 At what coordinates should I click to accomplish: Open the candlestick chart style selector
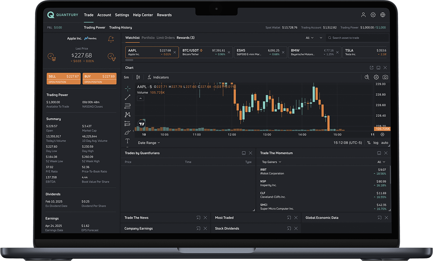tap(138, 77)
